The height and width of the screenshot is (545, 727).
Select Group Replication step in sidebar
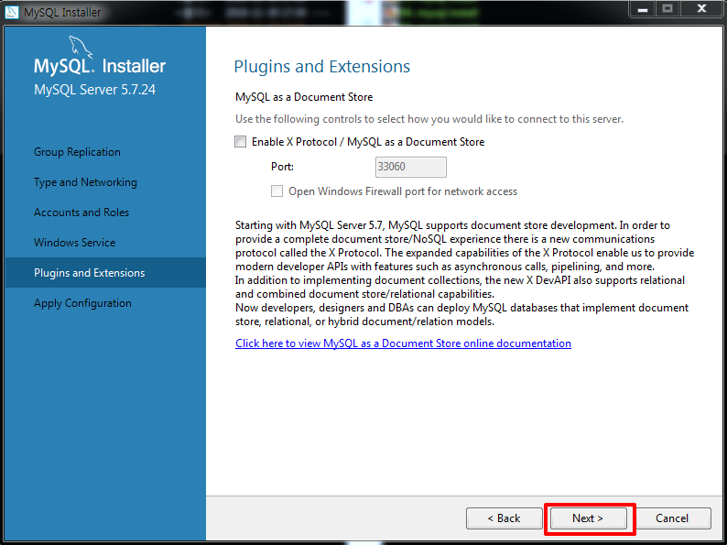(x=77, y=152)
